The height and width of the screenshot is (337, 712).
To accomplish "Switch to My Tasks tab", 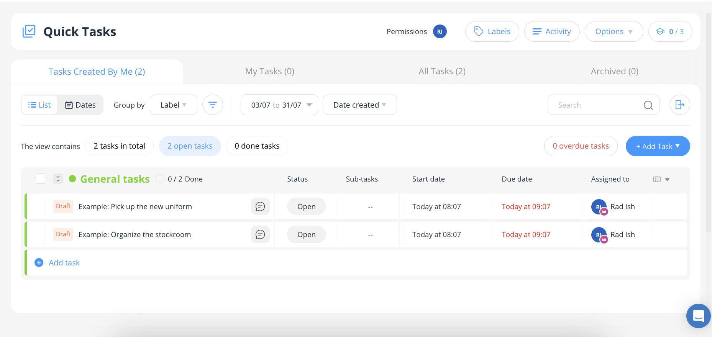I will click(x=270, y=71).
